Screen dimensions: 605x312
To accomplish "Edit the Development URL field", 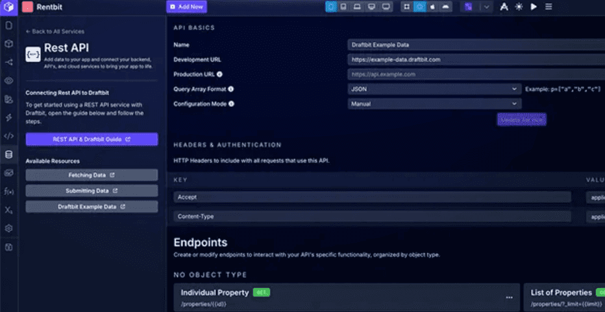I will point(476,60).
